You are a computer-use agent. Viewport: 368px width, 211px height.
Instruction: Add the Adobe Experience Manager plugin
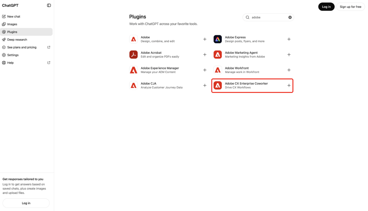[x=205, y=70]
